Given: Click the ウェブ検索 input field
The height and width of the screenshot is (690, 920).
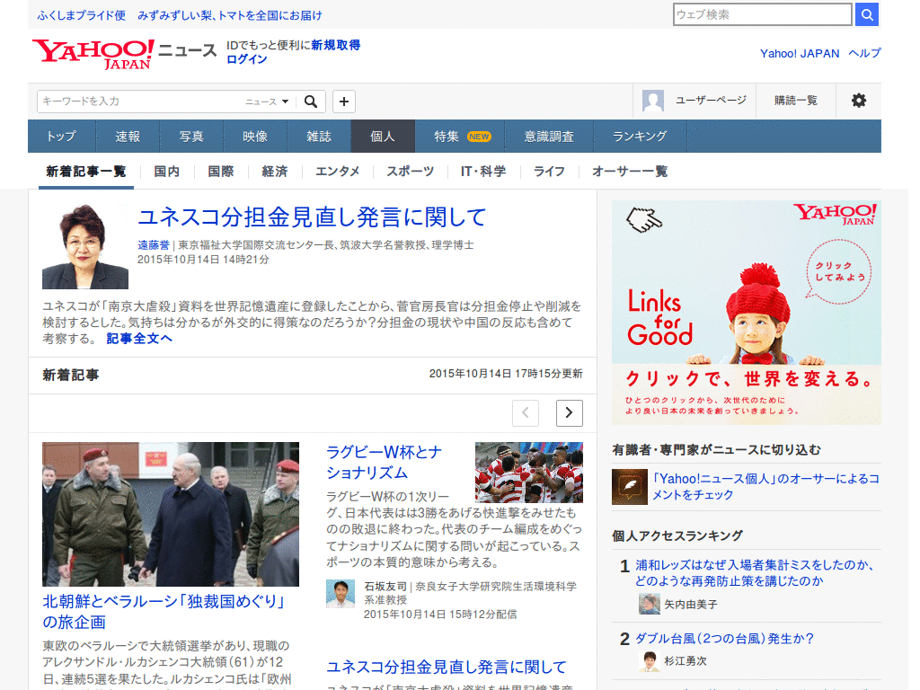Looking at the screenshot, I should tap(763, 14).
